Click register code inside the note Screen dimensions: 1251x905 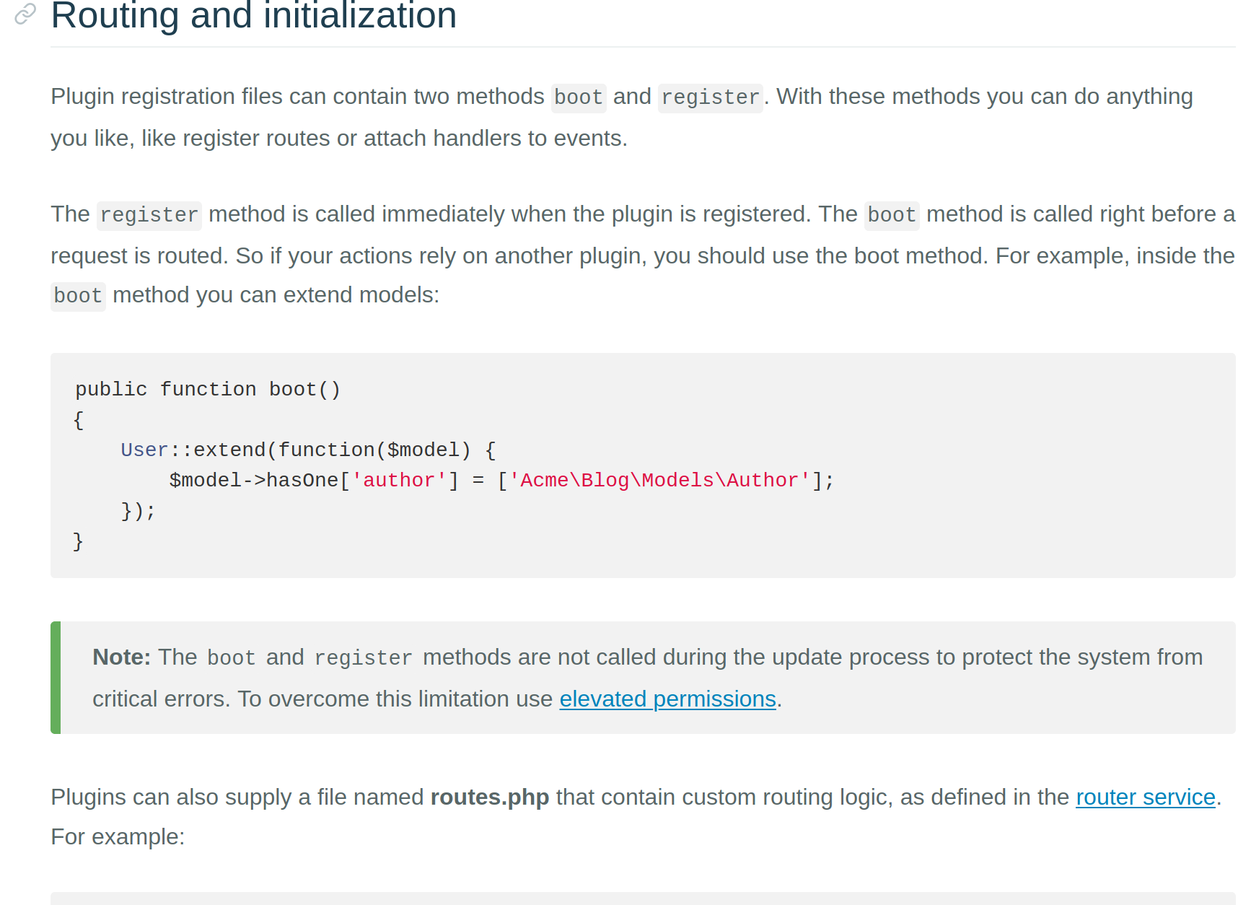tap(364, 658)
